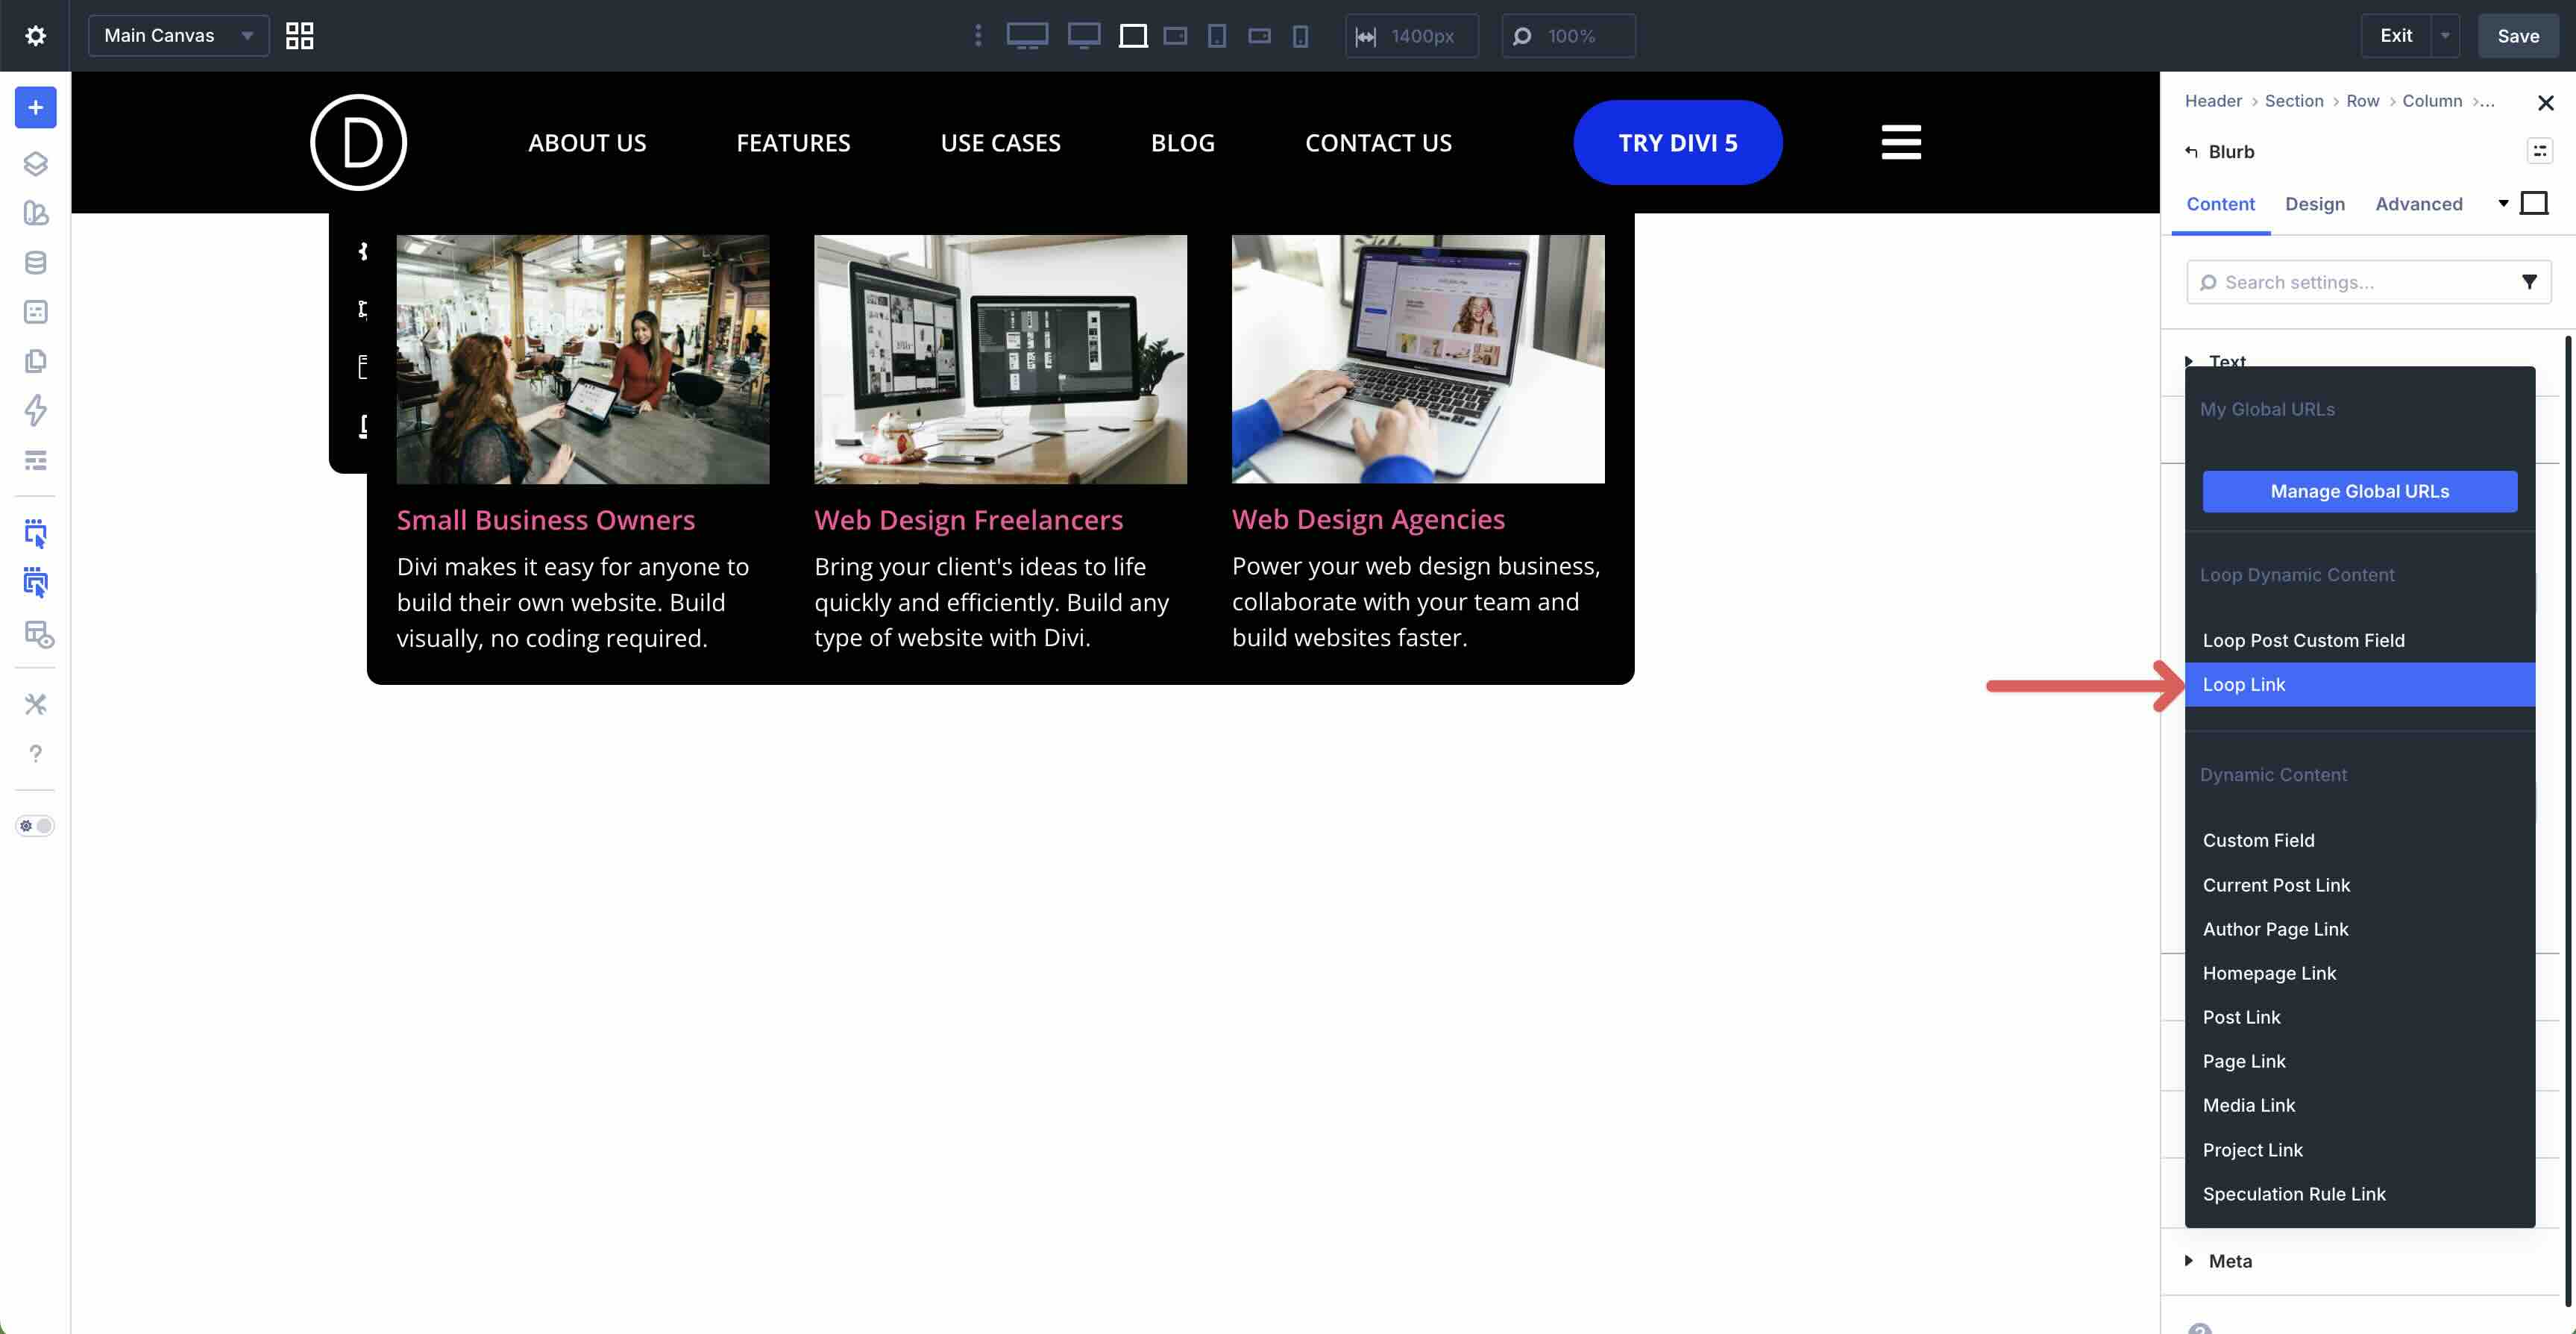Toggle the settings switch at the bottom left

(x=35, y=826)
